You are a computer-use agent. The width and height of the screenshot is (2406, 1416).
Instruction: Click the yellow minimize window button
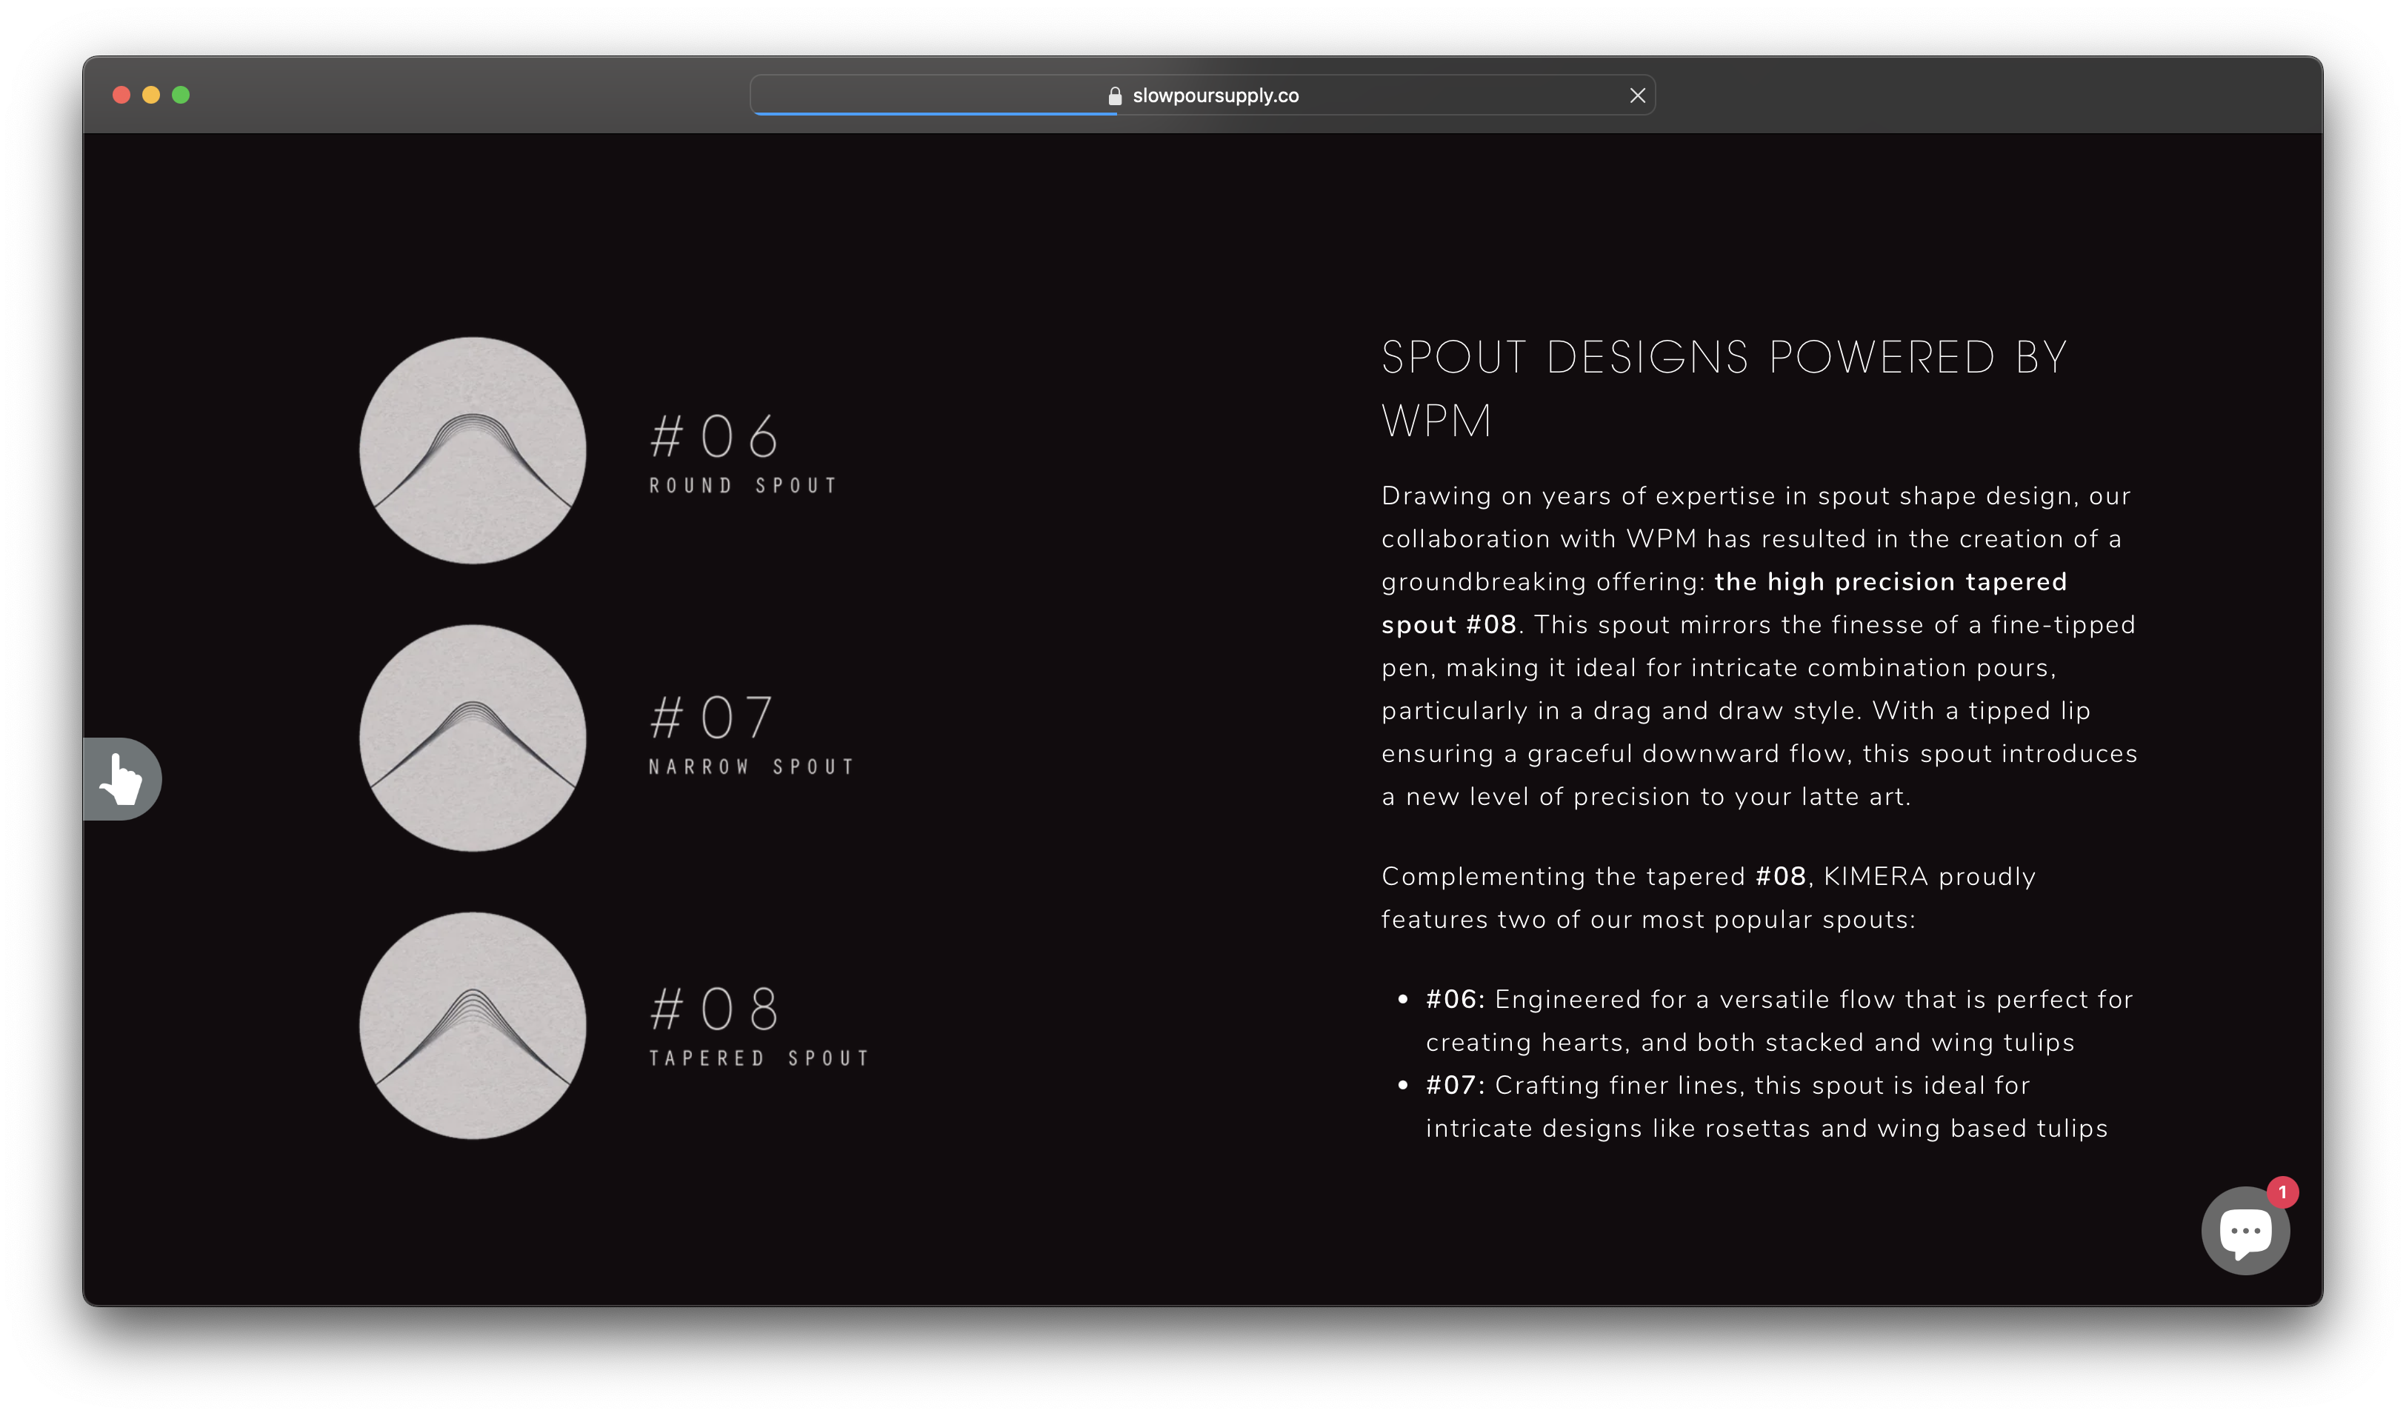pos(151,96)
